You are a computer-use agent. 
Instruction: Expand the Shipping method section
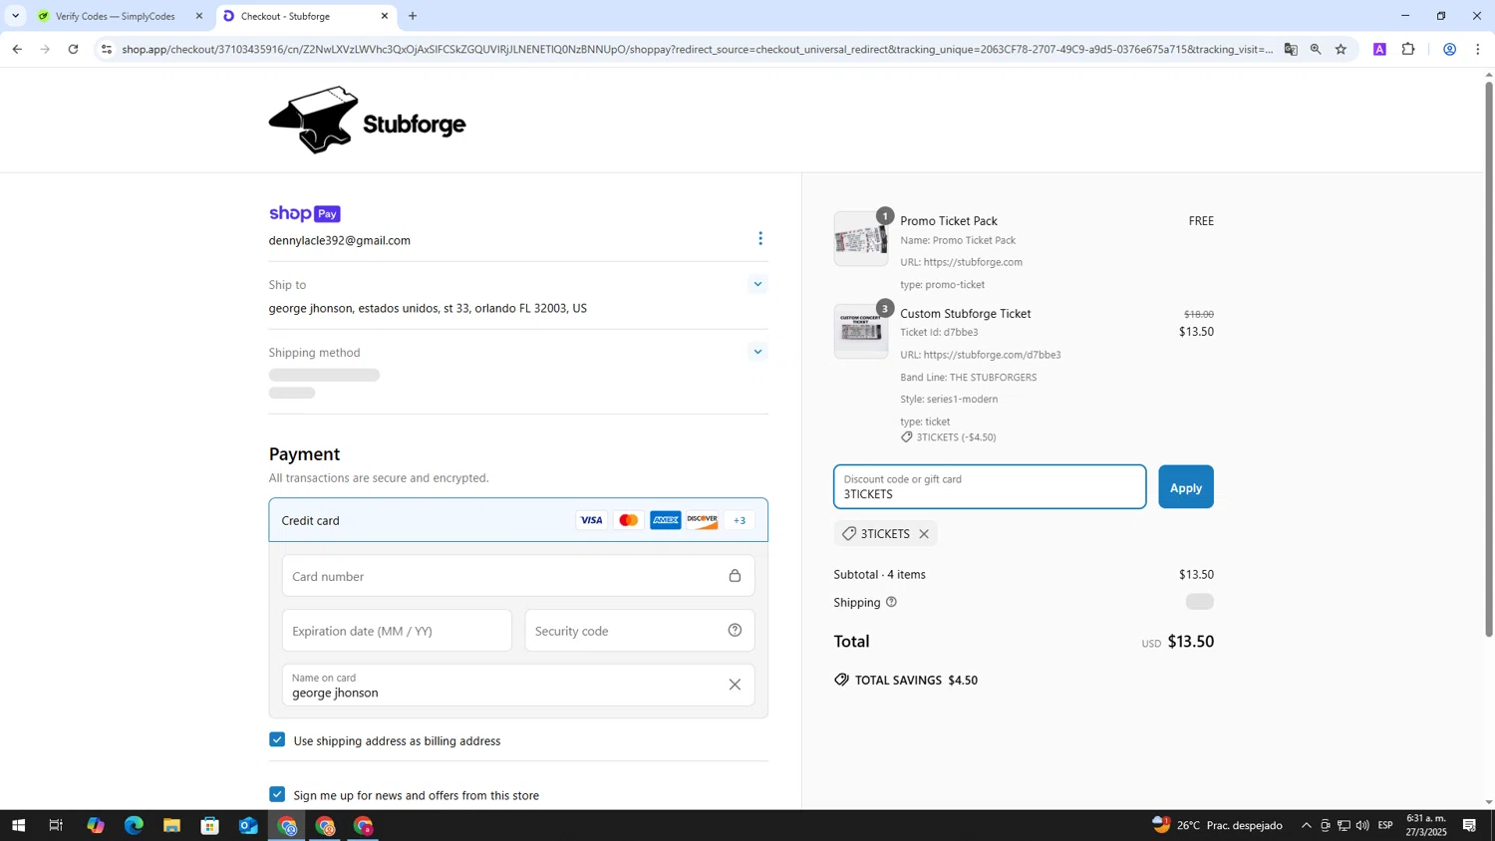(757, 352)
